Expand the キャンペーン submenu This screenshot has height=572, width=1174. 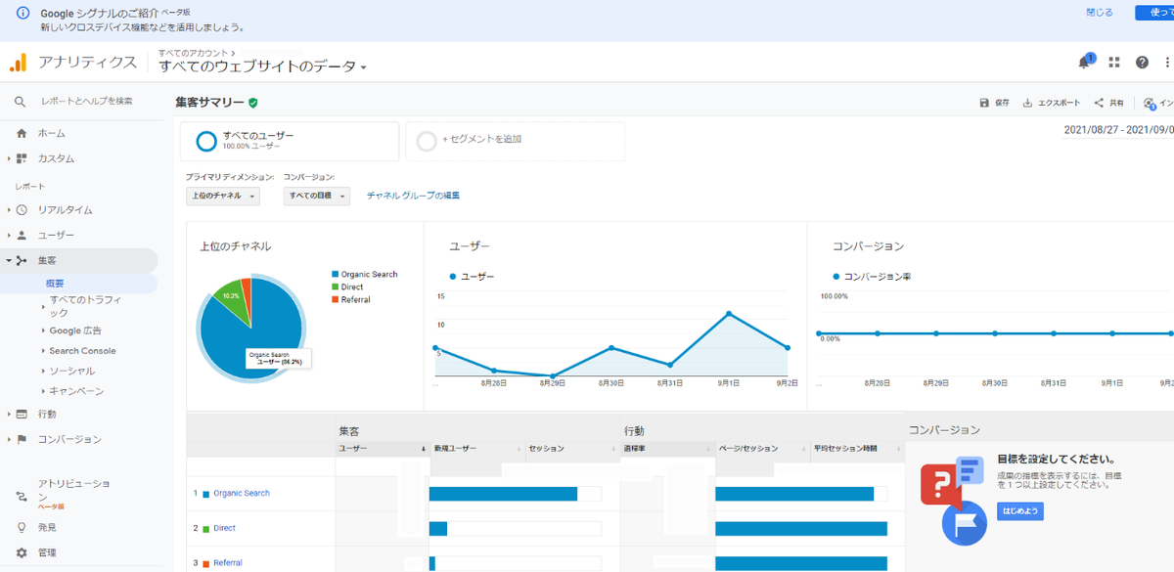[44, 391]
